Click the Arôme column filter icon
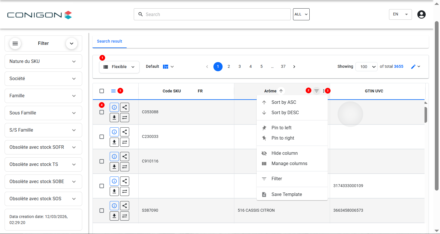Screen dimensions: 440x234 pyautogui.click(x=316, y=91)
